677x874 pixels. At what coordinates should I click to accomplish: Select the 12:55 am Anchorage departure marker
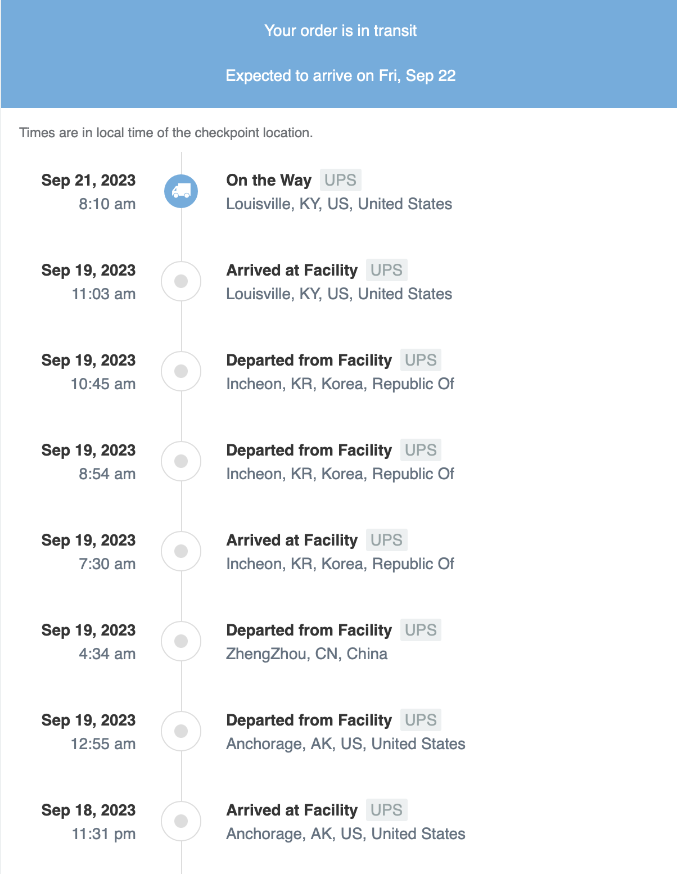point(181,731)
